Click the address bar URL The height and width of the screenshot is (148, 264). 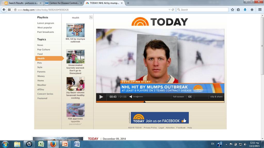(x=43, y=10)
